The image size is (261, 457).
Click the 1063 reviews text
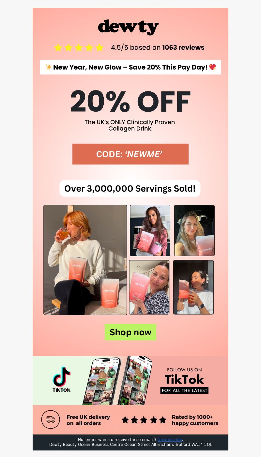pyautogui.click(x=183, y=48)
